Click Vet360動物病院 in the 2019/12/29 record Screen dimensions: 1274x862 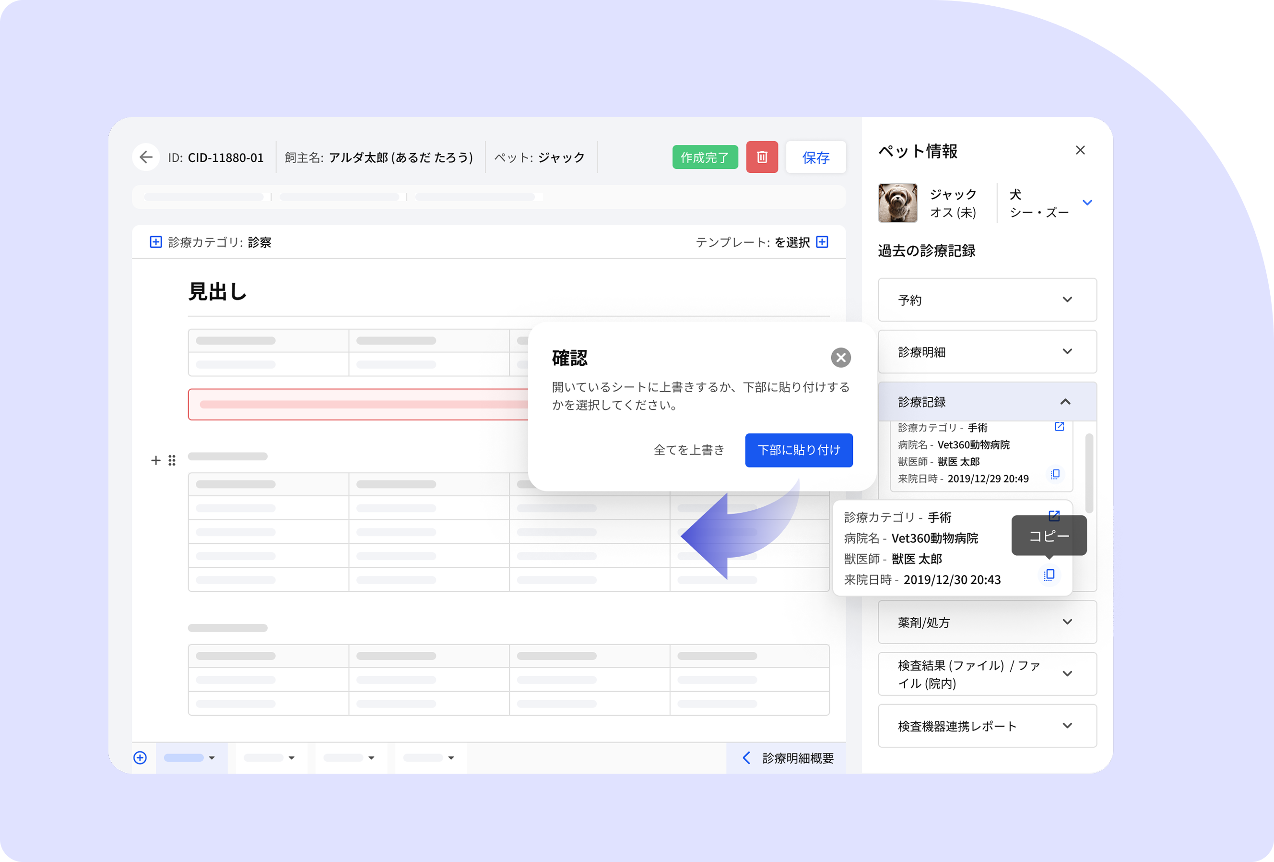pyautogui.click(x=974, y=445)
